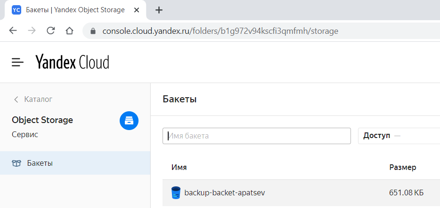Open a new browser tab with plus

pyautogui.click(x=159, y=10)
